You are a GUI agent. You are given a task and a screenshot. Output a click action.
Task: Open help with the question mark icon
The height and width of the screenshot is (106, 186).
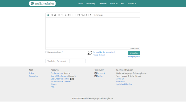(90, 15)
